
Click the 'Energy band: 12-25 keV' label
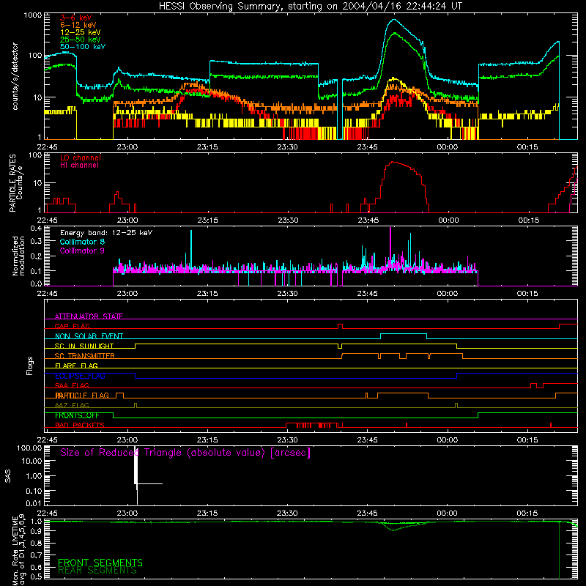(x=106, y=233)
